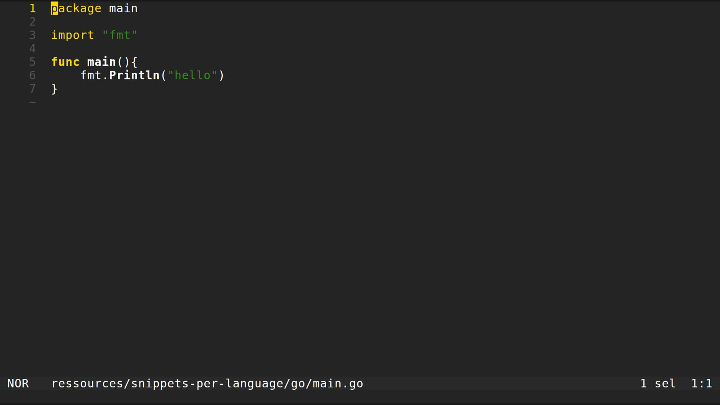Screen dimensions: 720x405
Task: Click the opening brace on line 5
Action: coord(134,62)
